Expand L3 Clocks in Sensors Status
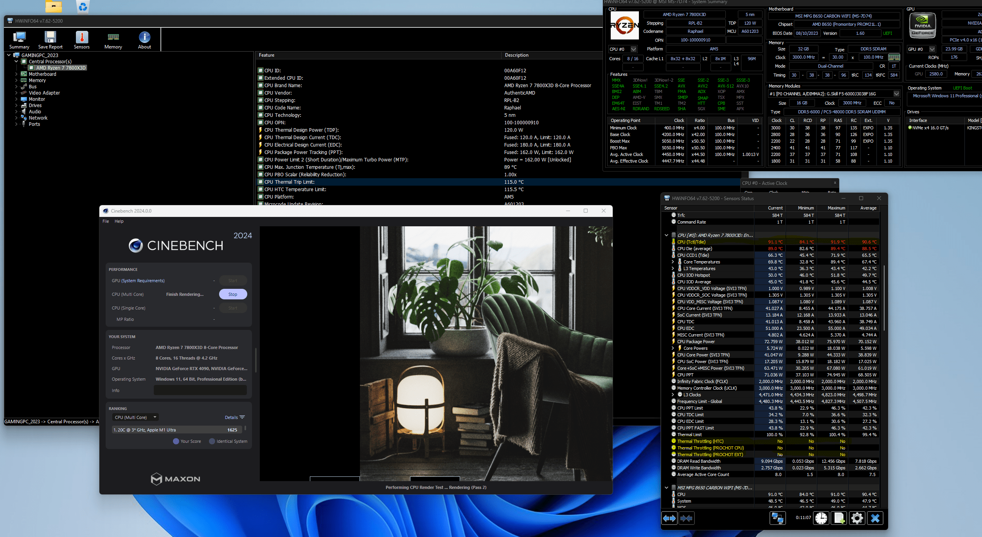 tap(673, 395)
